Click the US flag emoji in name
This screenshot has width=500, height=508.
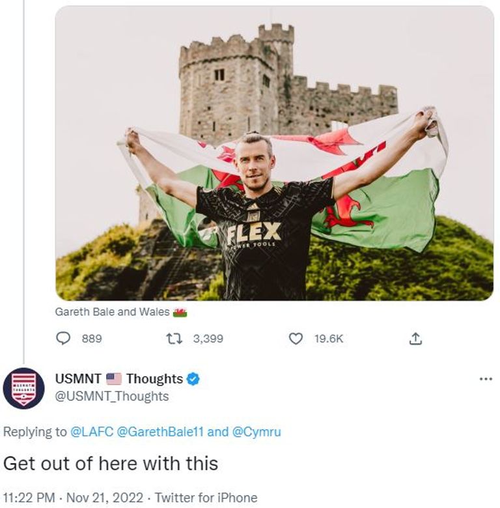tap(114, 379)
